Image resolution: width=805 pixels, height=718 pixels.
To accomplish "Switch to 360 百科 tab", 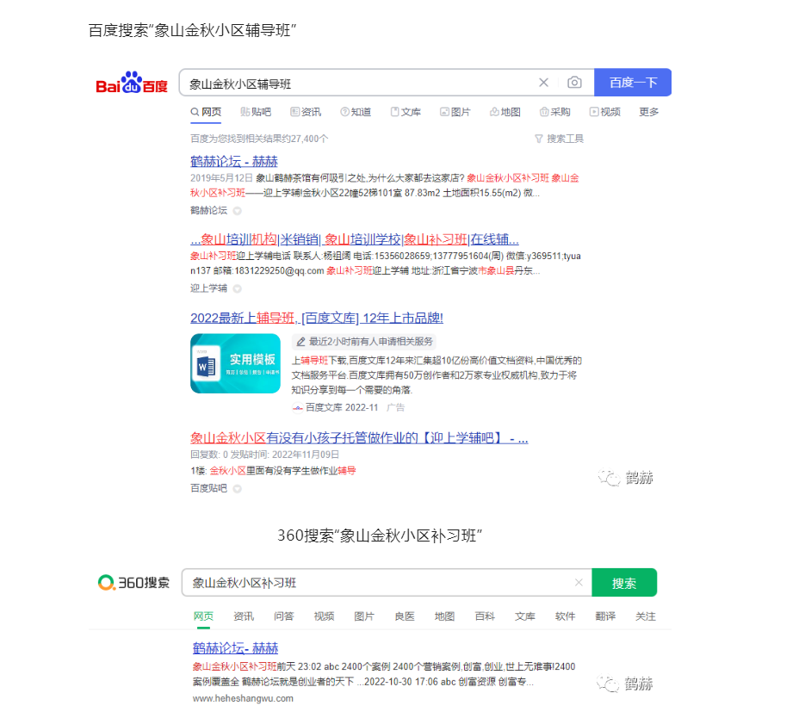I will point(485,616).
